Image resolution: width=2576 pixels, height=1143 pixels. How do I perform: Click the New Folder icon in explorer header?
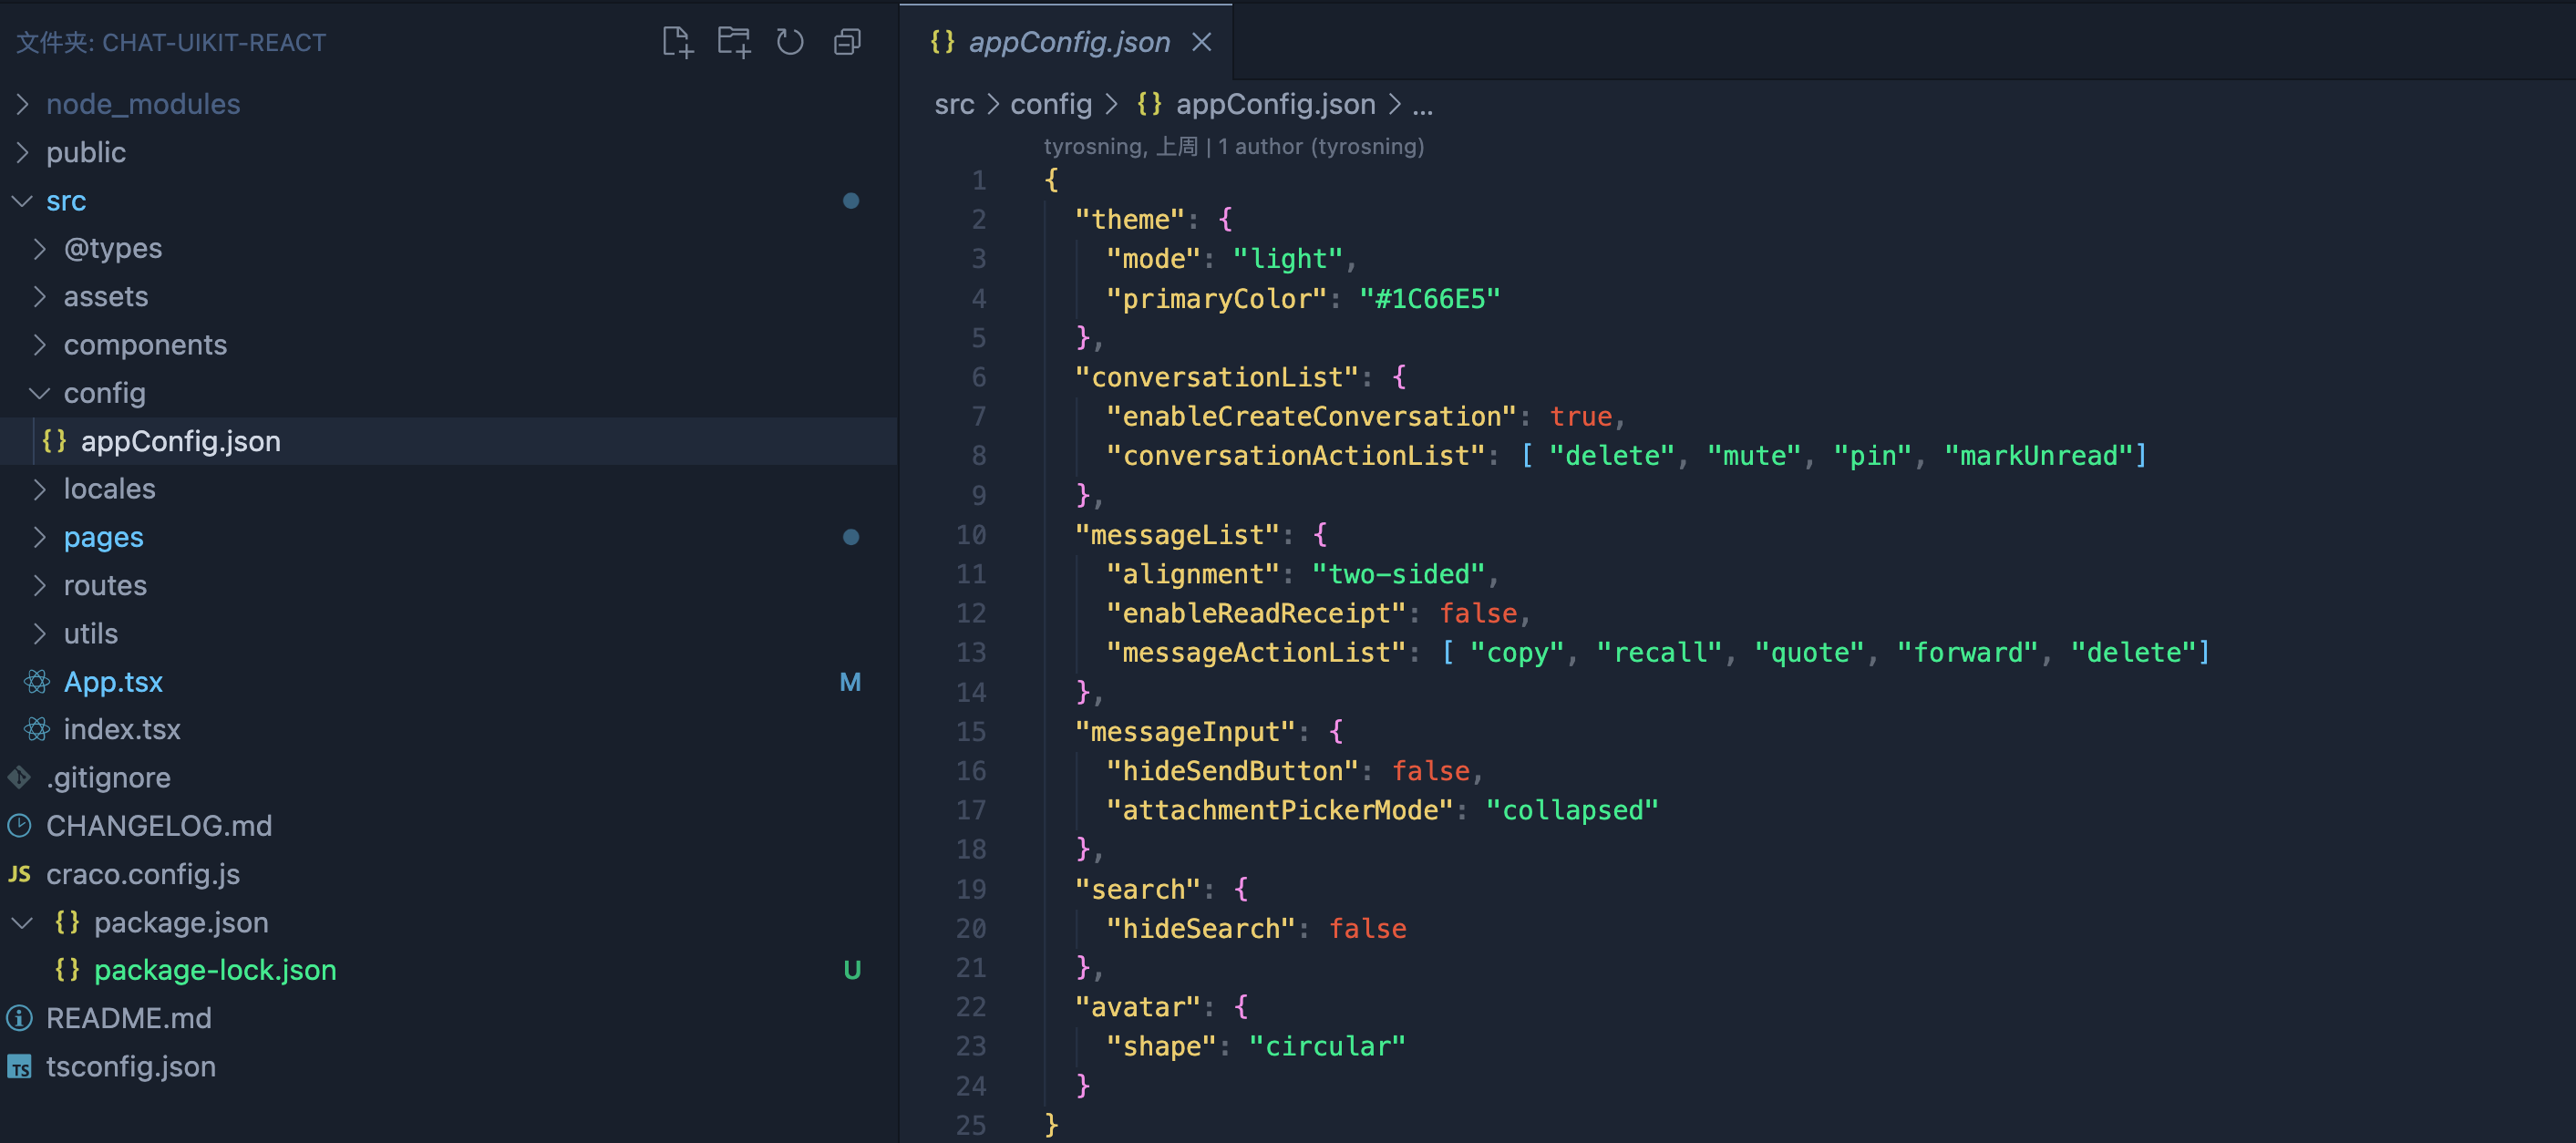734,42
